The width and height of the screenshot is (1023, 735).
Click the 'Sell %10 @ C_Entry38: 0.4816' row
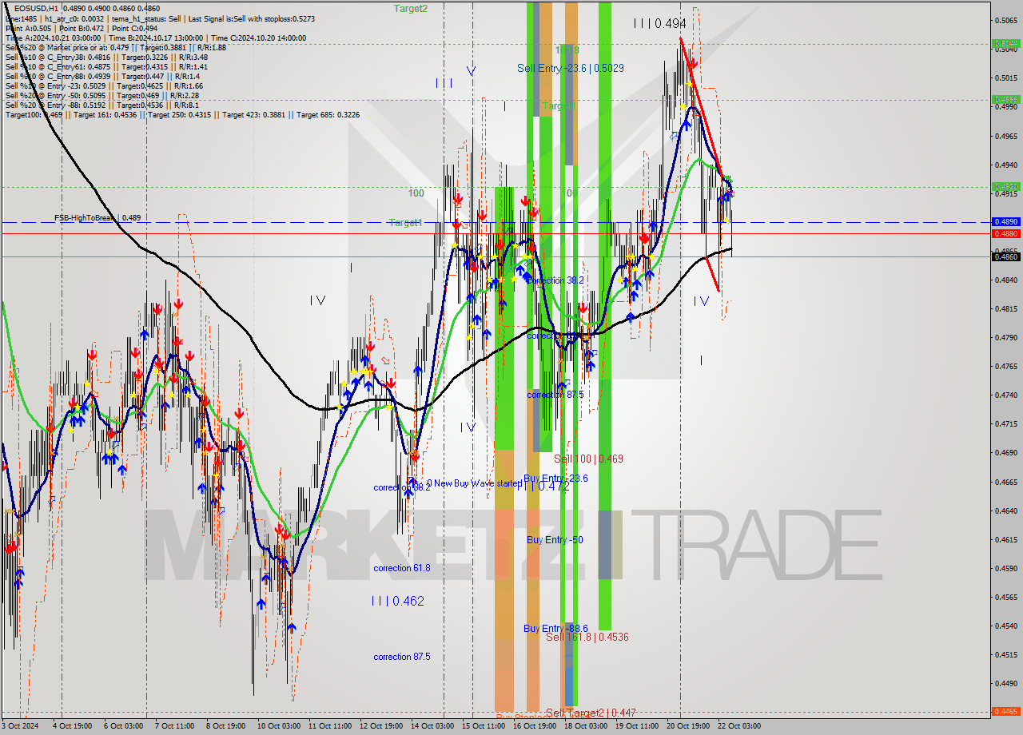tap(106, 57)
